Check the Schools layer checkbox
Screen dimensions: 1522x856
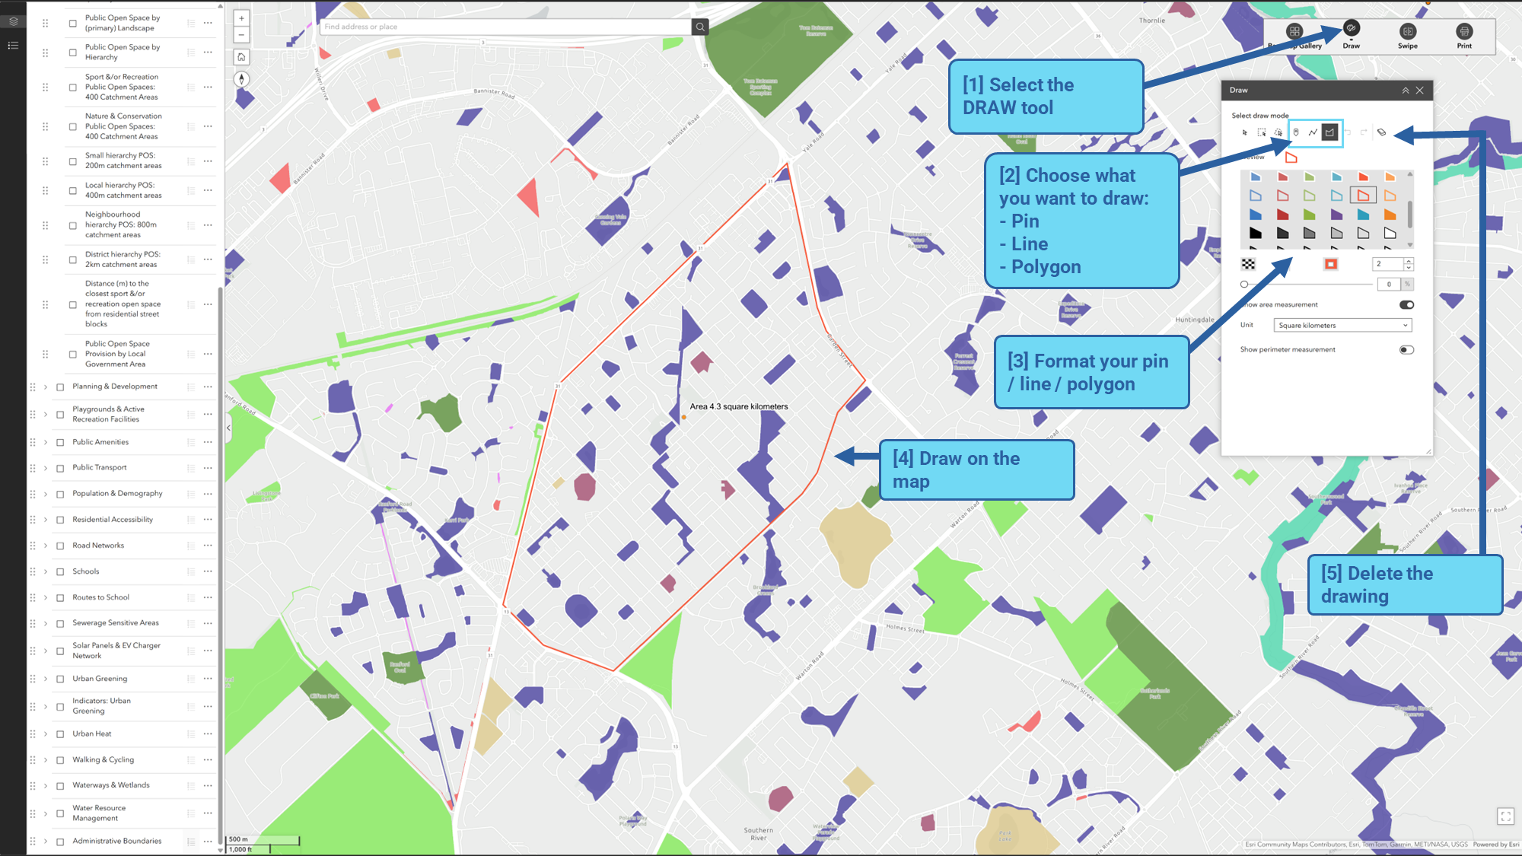(60, 571)
